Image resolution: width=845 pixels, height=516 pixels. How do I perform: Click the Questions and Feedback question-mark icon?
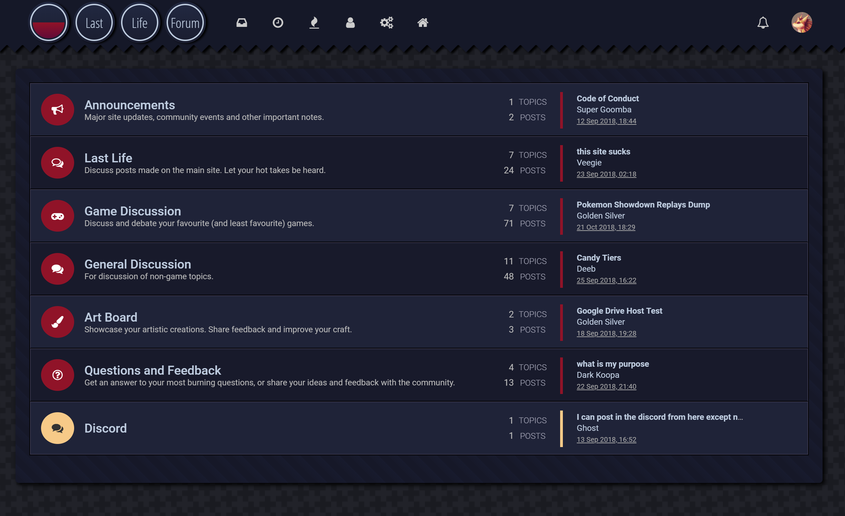pos(58,375)
